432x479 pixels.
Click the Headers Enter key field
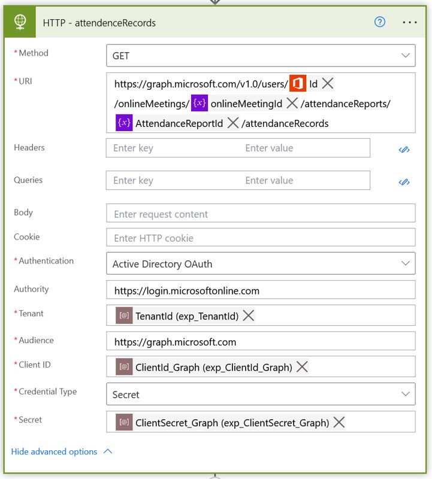click(173, 148)
